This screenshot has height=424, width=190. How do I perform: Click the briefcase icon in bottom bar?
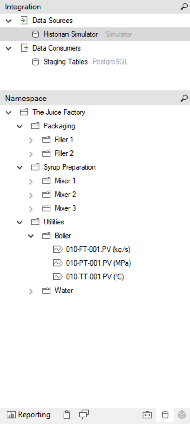click(x=147, y=415)
